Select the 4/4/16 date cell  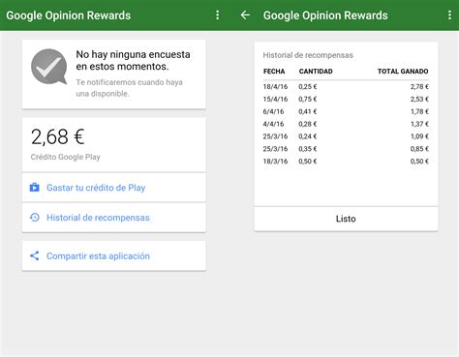pyautogui.click(x=273, y=124)
